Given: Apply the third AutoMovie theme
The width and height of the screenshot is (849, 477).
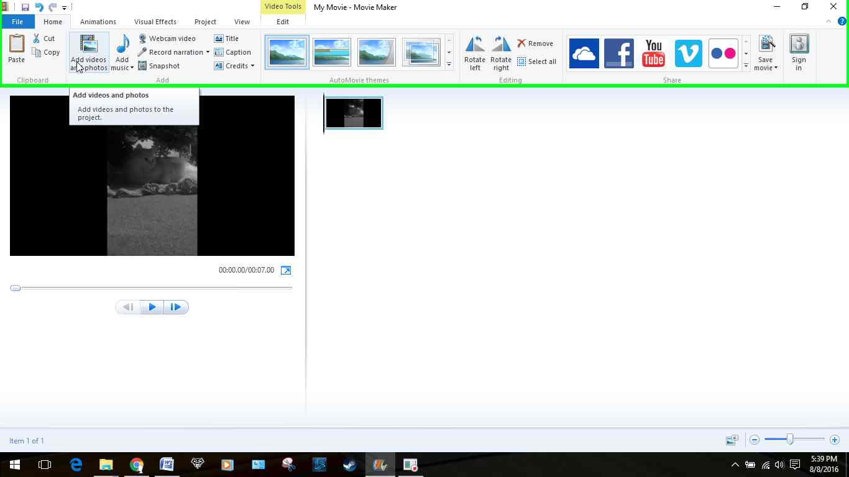Looking at the screenshot, I should point(377,52).
